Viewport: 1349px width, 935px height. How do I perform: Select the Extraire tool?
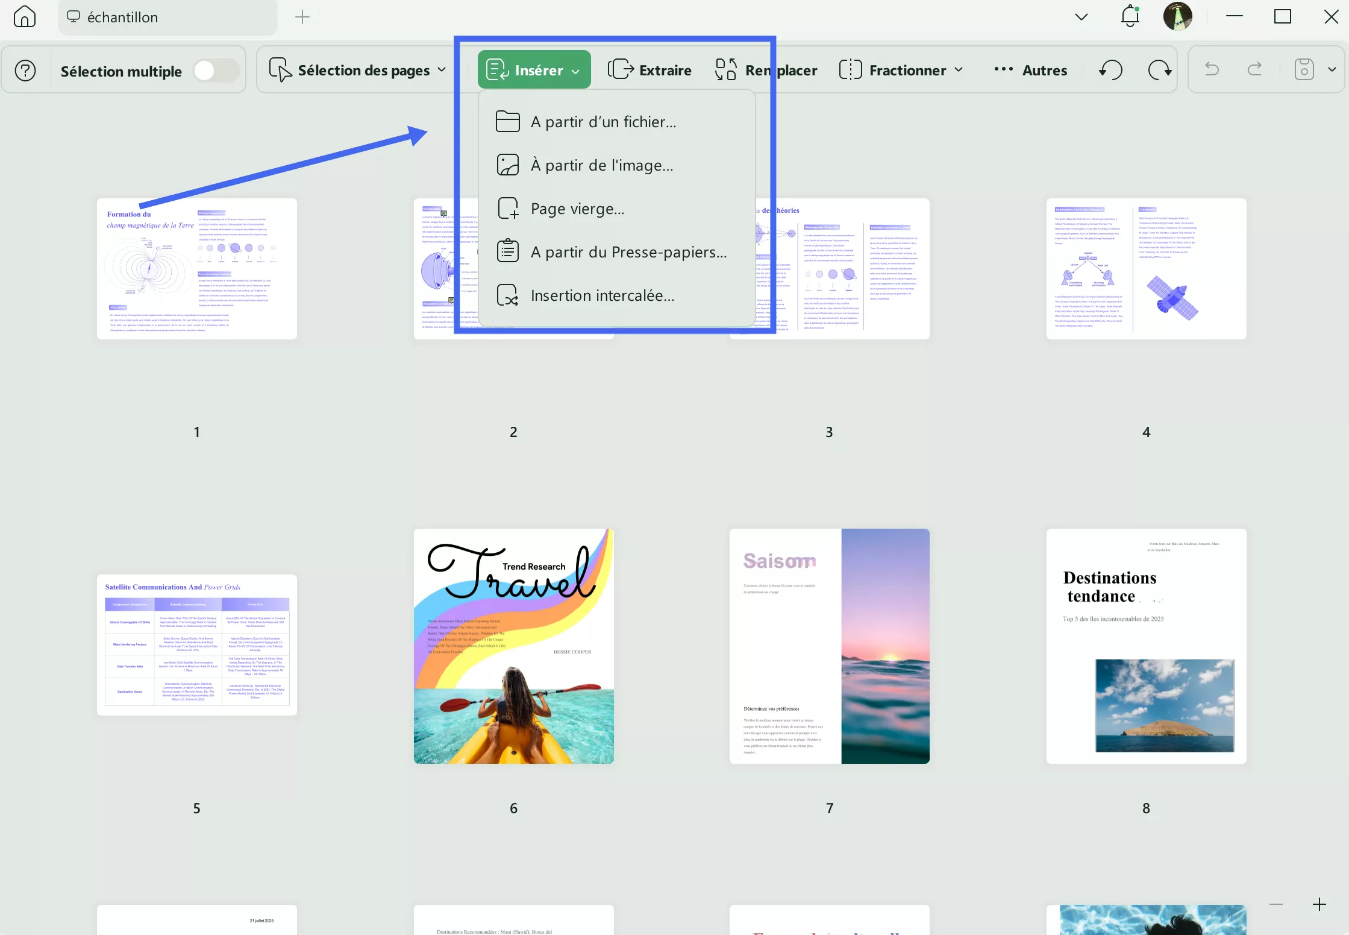pos(650,69)
